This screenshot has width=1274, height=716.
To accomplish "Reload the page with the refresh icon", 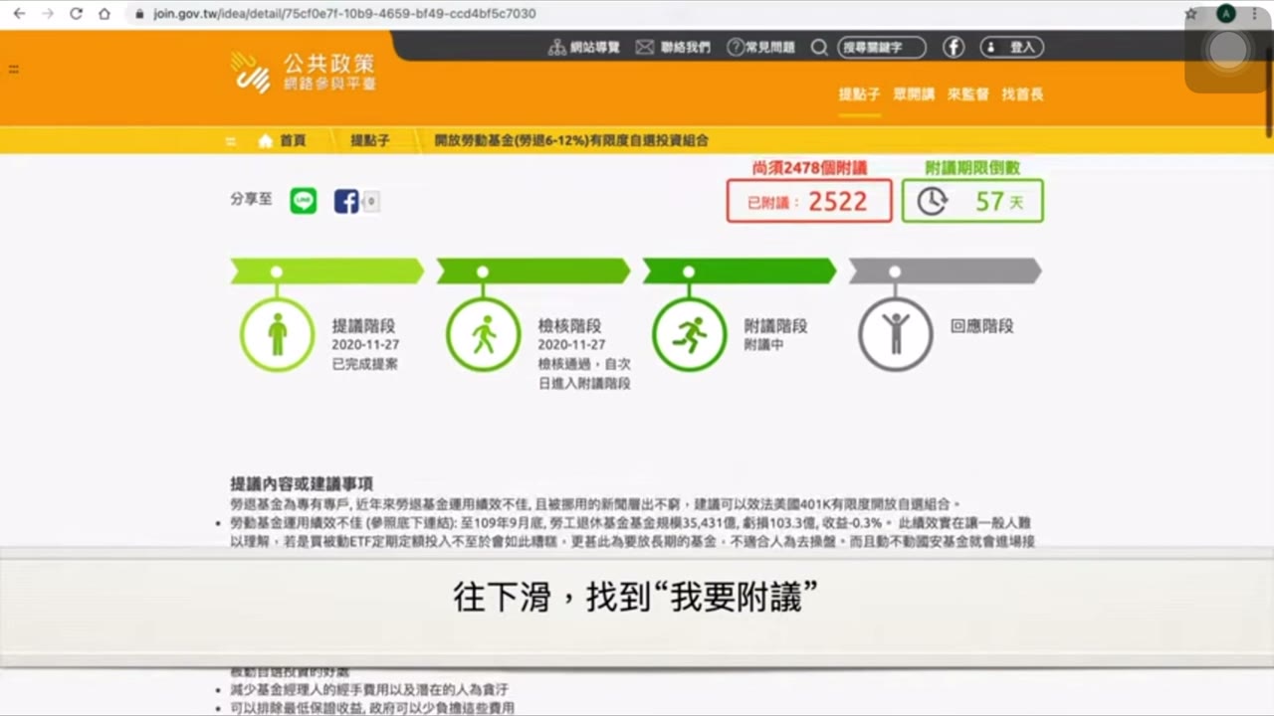I will [x=77, y=14].
